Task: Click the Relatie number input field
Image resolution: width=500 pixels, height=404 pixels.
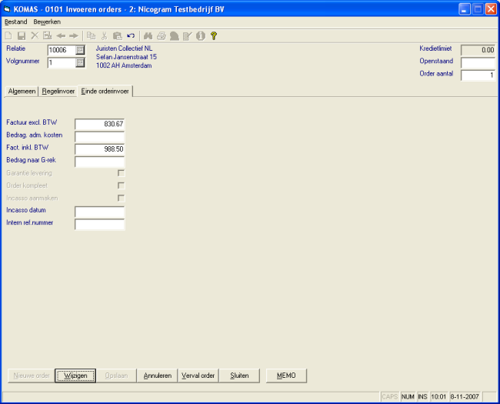Action: coord(62,50)
